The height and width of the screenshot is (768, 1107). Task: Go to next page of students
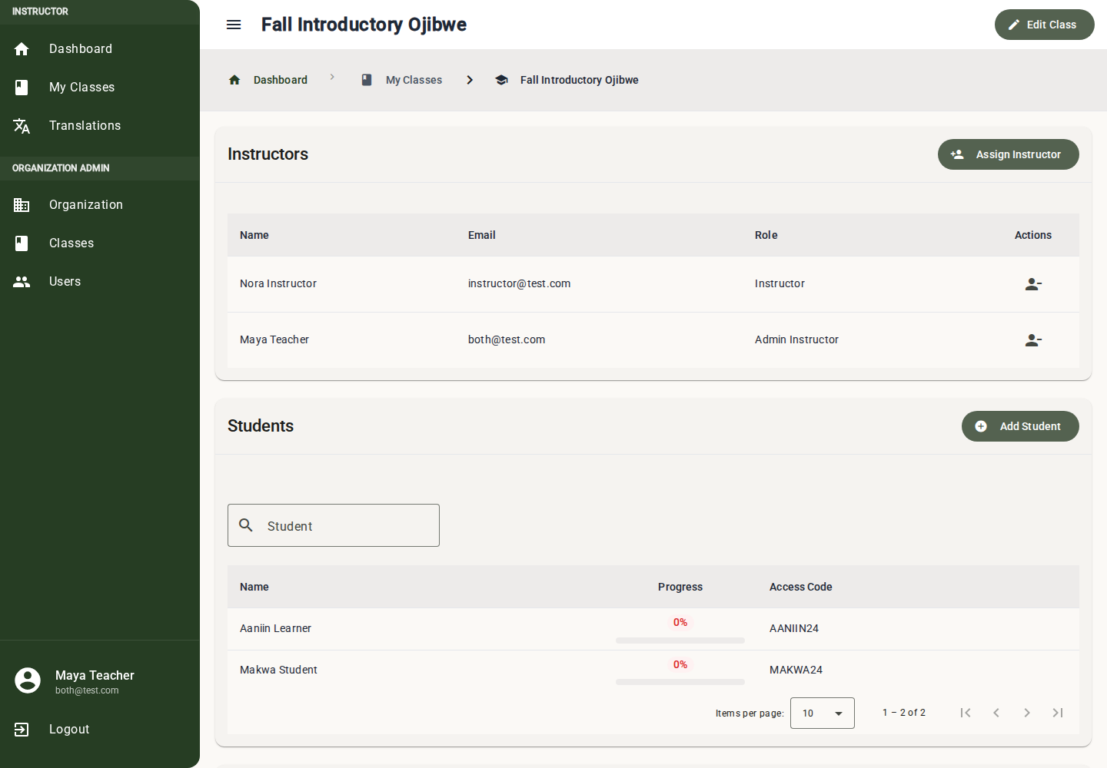(1027, 713)
